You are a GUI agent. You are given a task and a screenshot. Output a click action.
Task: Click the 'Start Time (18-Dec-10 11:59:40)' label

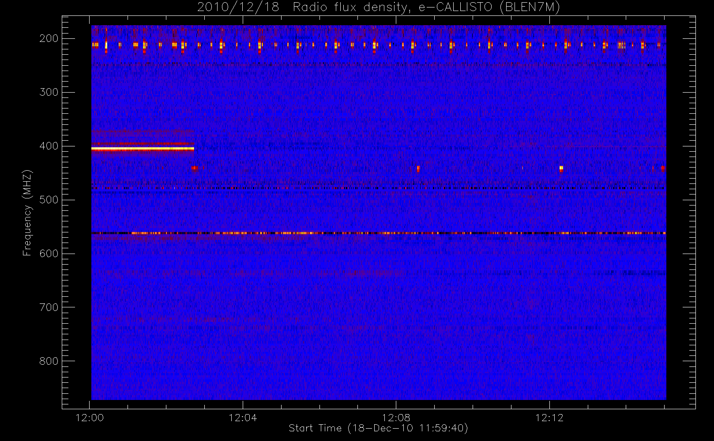[378, 428]
